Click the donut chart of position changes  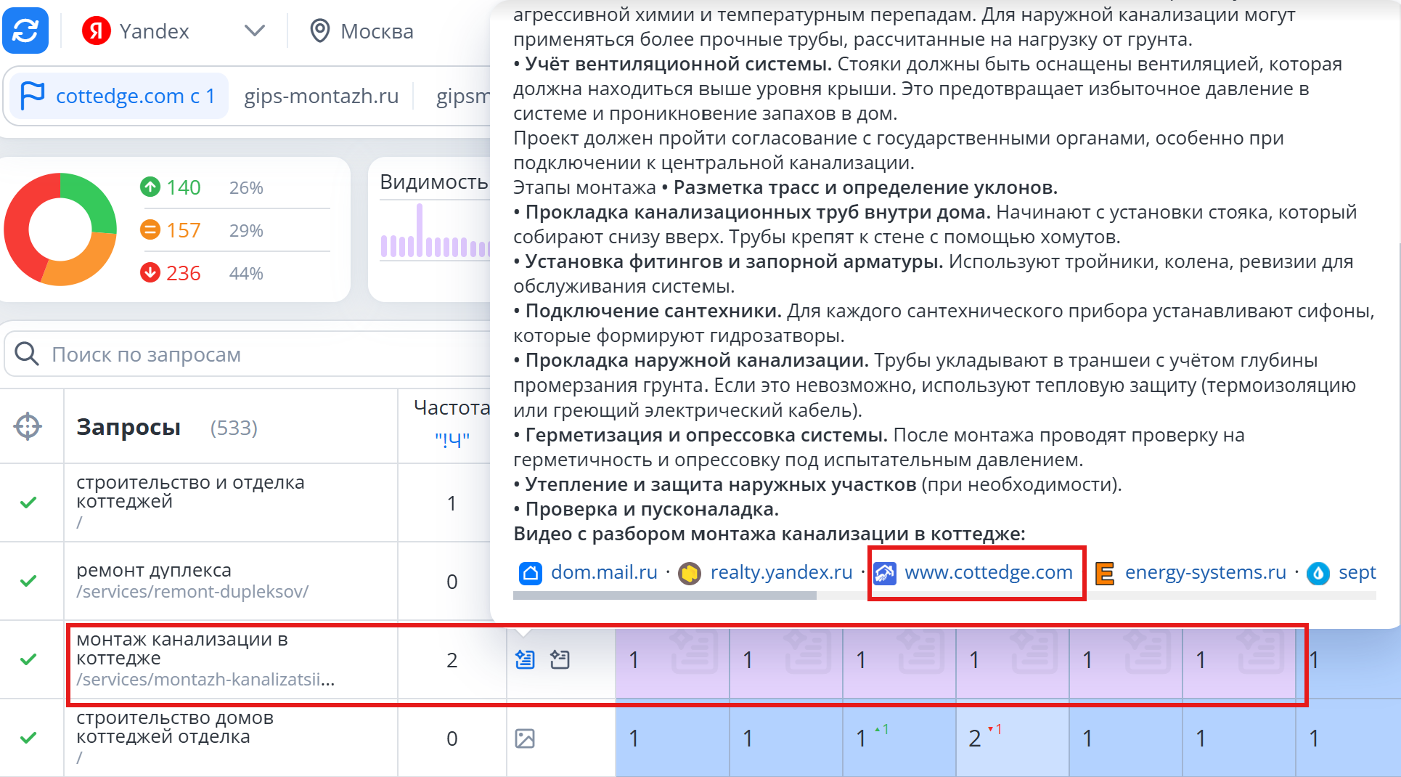point(60,229)
